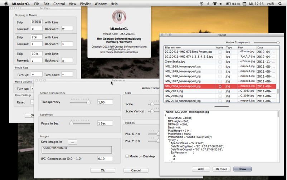Open the Playlist menu
Viewport: 287px width, 180px height.
[85, 4]
